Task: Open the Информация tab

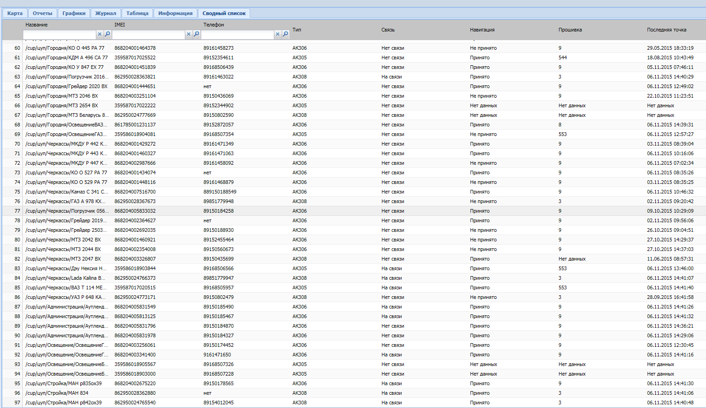Action: (175, 13)
